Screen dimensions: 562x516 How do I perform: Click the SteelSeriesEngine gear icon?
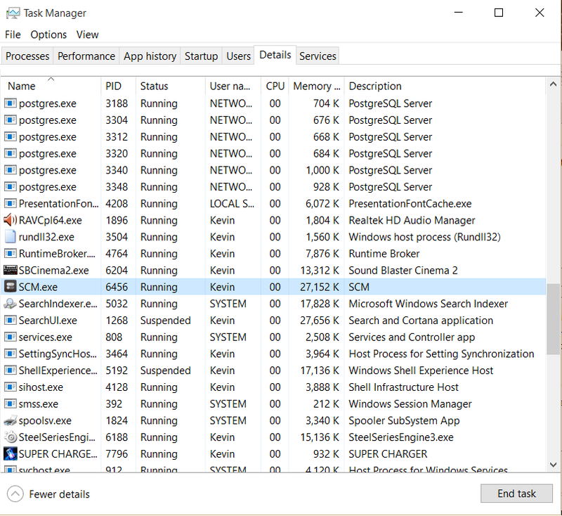point(10,437)
